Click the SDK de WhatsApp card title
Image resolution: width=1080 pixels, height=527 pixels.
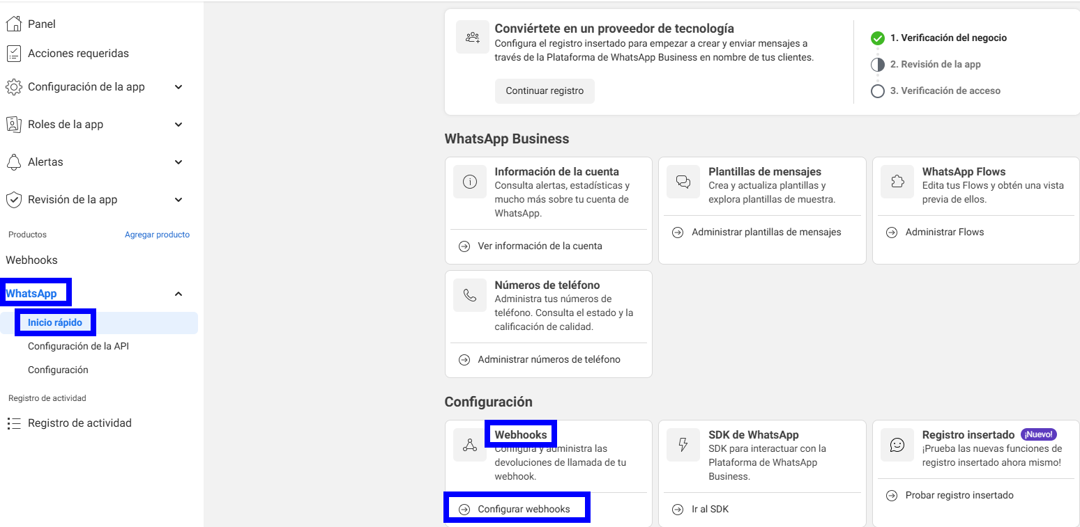pos(754,435)
